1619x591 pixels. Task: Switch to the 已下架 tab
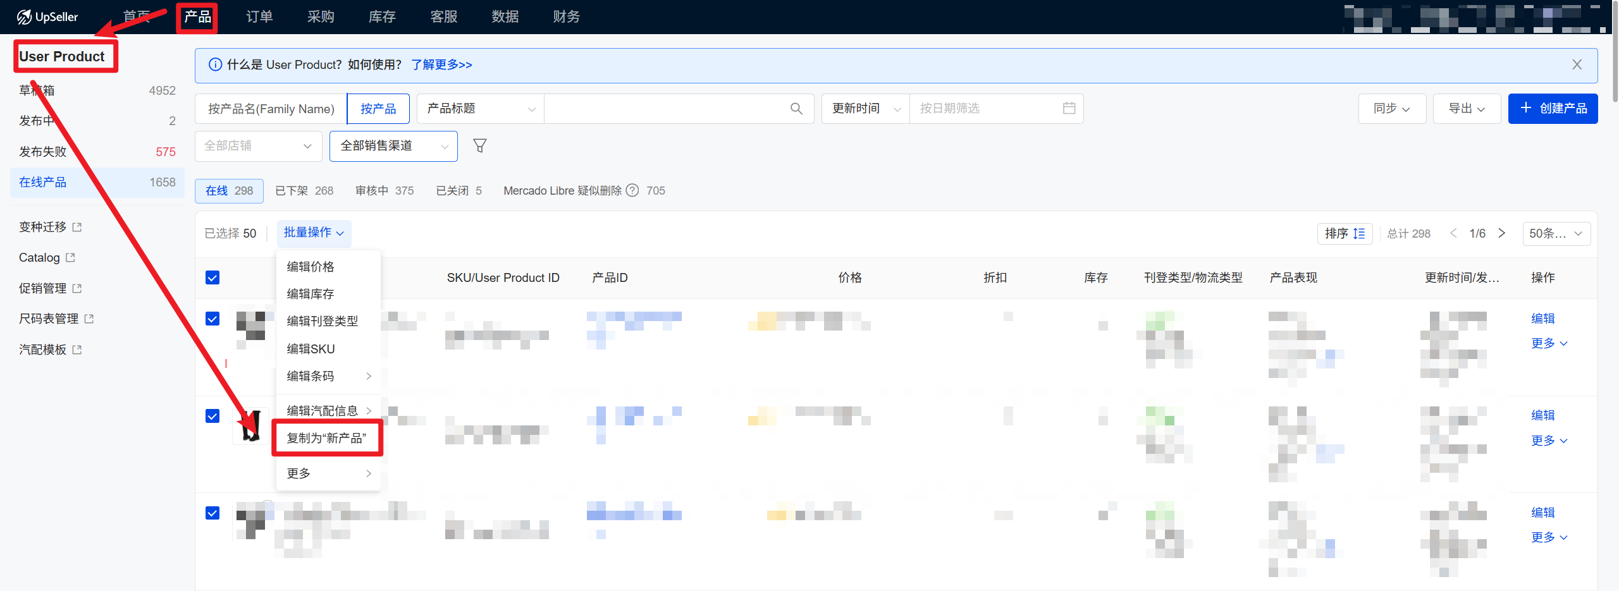pos(304,191)
